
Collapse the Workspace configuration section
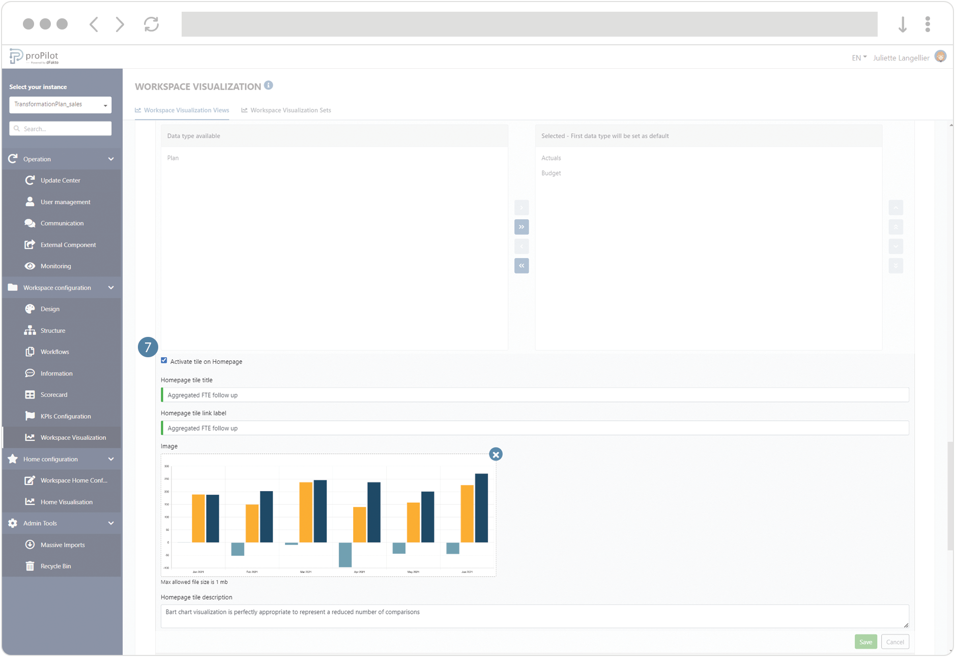tap(111, 288)
